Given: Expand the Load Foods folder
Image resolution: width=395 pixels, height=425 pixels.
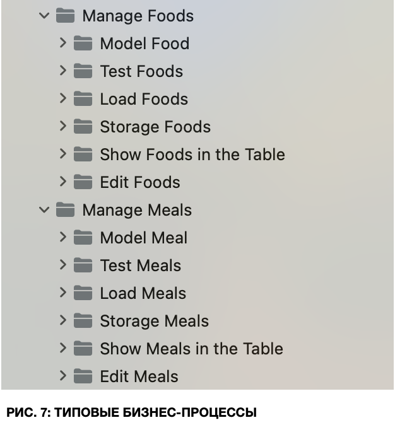Looking at the screenshot, I should (x=62, y=98).
